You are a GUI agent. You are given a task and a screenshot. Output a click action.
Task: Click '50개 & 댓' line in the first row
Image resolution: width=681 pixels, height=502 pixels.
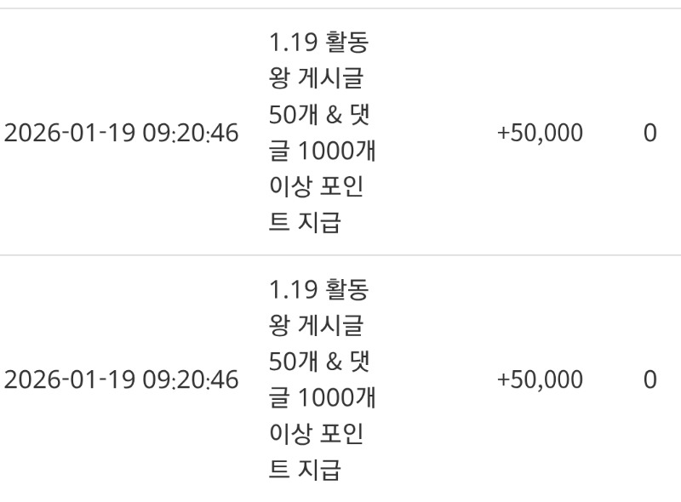point(318,116)
